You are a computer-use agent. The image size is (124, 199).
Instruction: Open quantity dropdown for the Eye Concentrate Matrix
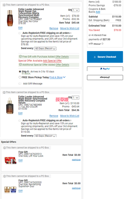pos(75,10)
